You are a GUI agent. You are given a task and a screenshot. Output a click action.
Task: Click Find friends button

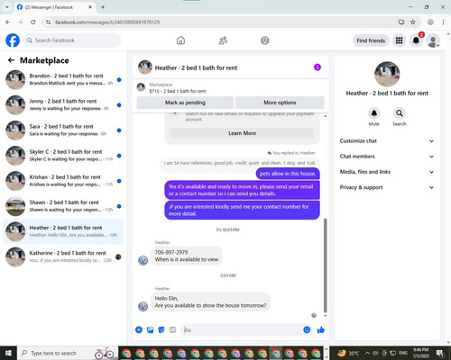pyautogui.click(x=371, y=40)
